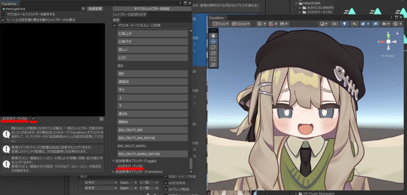Click shape key list vertical scrollbar

191,164
